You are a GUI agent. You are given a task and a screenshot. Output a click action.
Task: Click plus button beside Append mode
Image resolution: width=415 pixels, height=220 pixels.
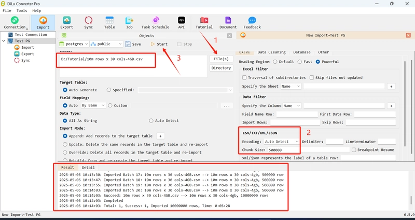160,136
